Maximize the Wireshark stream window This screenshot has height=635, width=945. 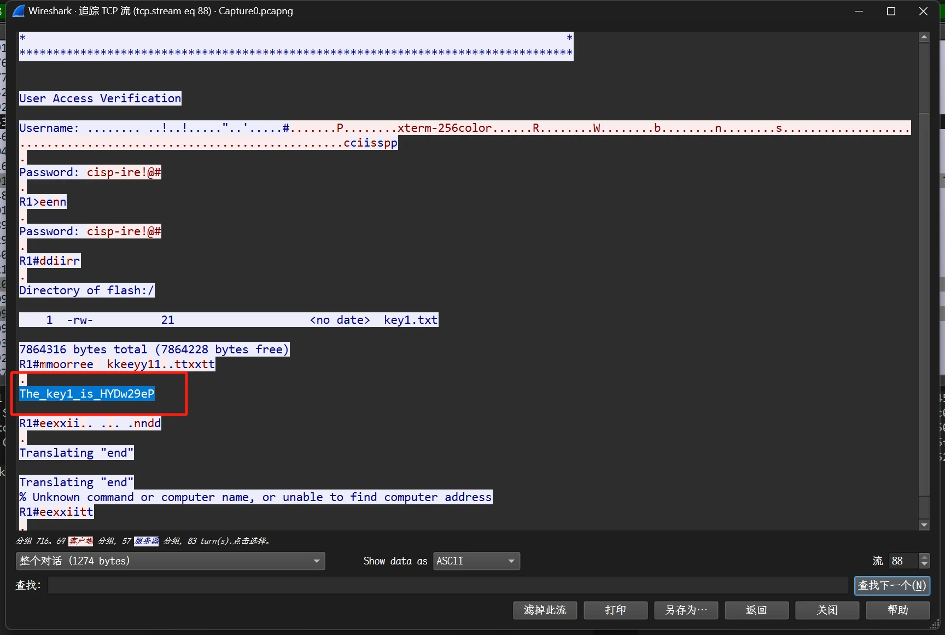point(891,11)
